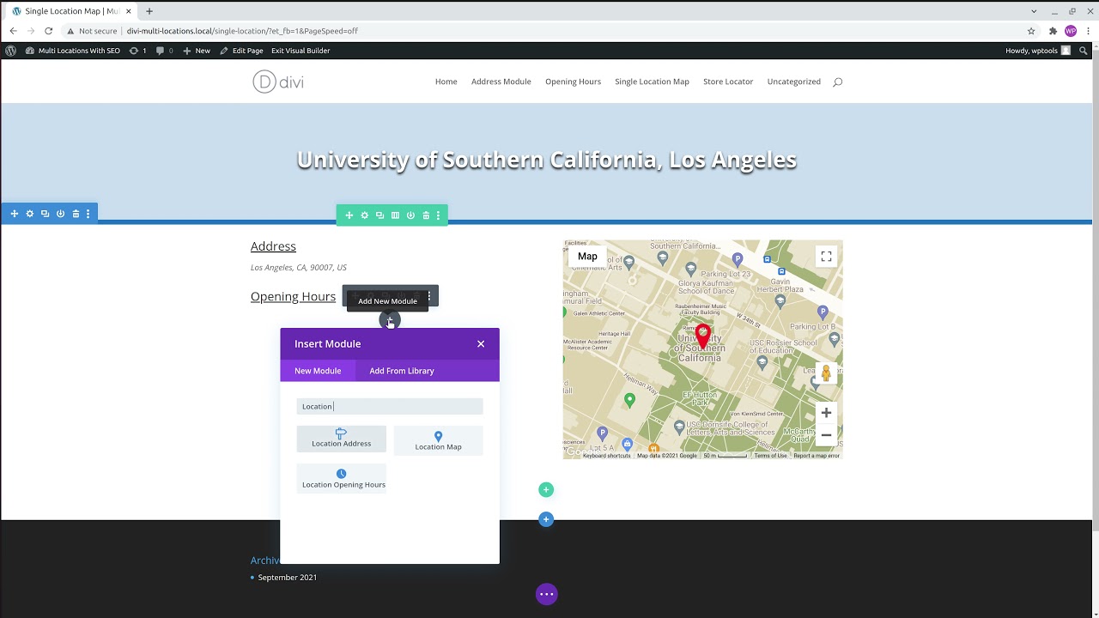Click the Divi logo
The image size is (1099, 618).
(278, 82)
